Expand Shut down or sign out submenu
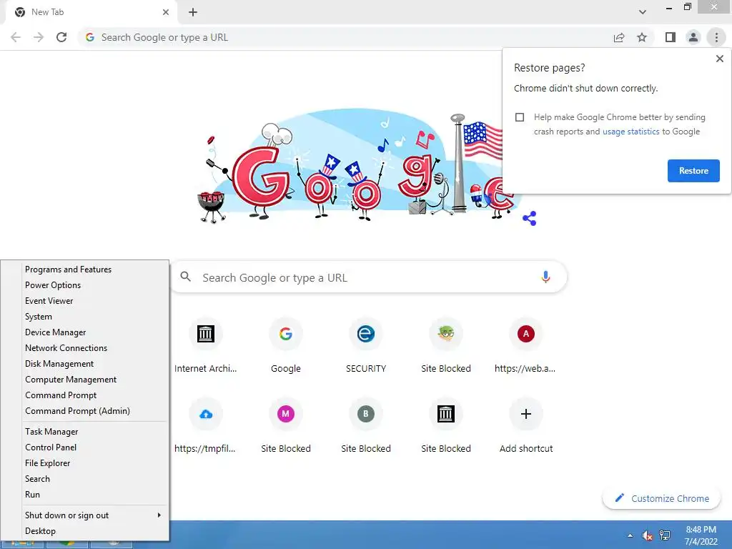This screenshot has height=549, width=732. pyautogui.click(x=84, y=515)
